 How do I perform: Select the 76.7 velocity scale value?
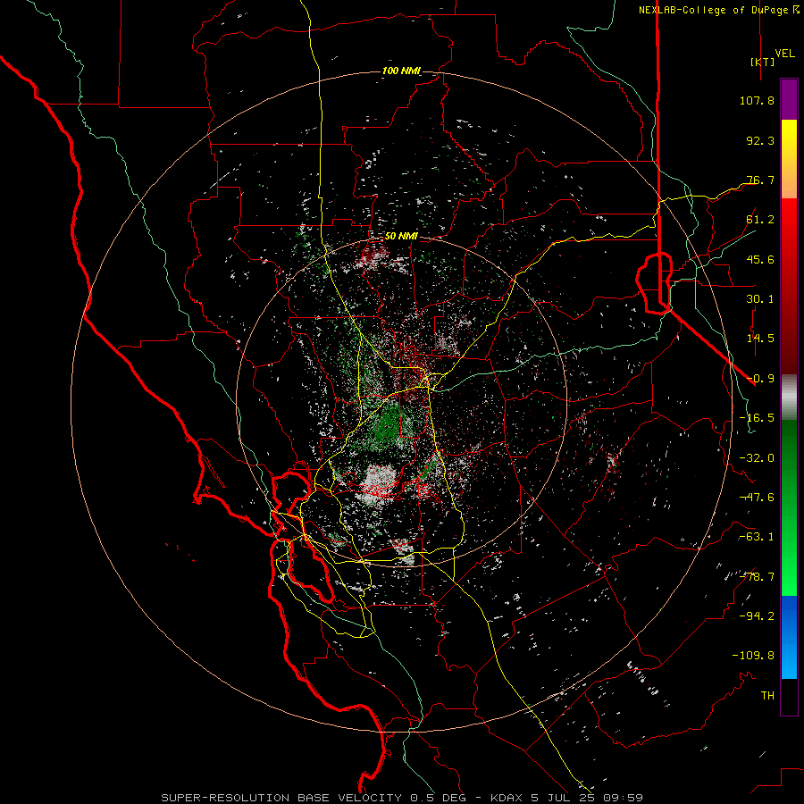pyautogui.click(x=760, y=180)
